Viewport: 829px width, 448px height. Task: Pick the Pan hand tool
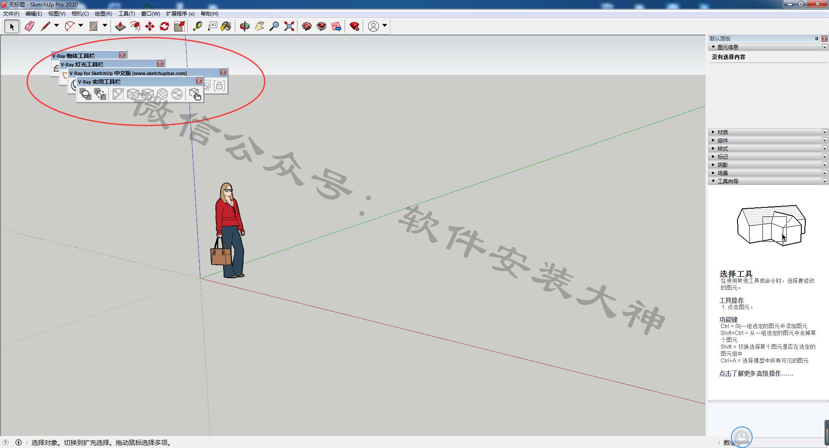pyautogui.click(x=259, y=27)
